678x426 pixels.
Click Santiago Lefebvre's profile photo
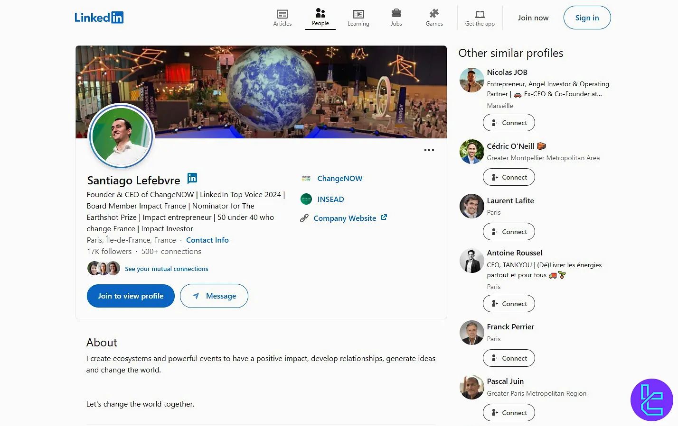[122, 136]
